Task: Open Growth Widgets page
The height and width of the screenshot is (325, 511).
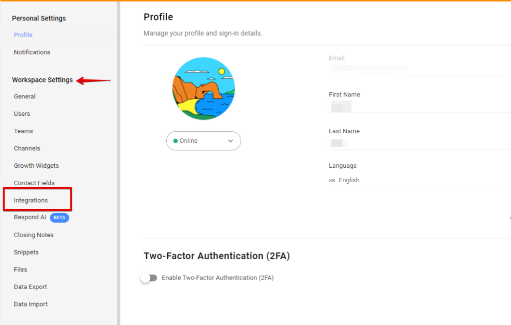Action: click(x=36, y=166)
